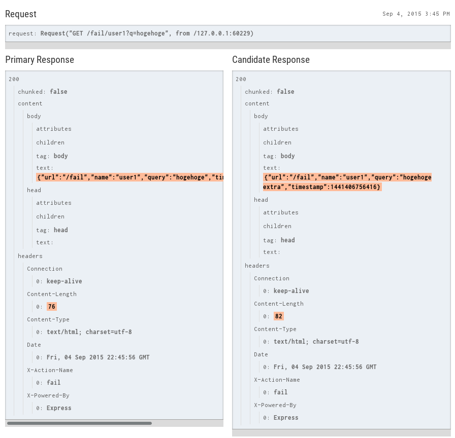Click the Sep 4, 2015 3:45 PM timestamp

[x=416, y=14]
